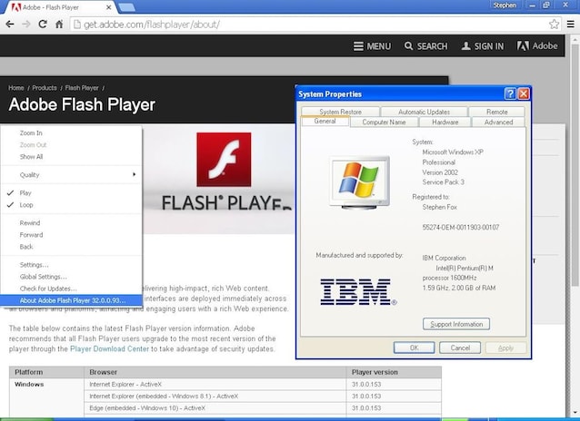
Task: Switch to the System Restore tab
Action: pyautogui.click(x=340, y=112)
